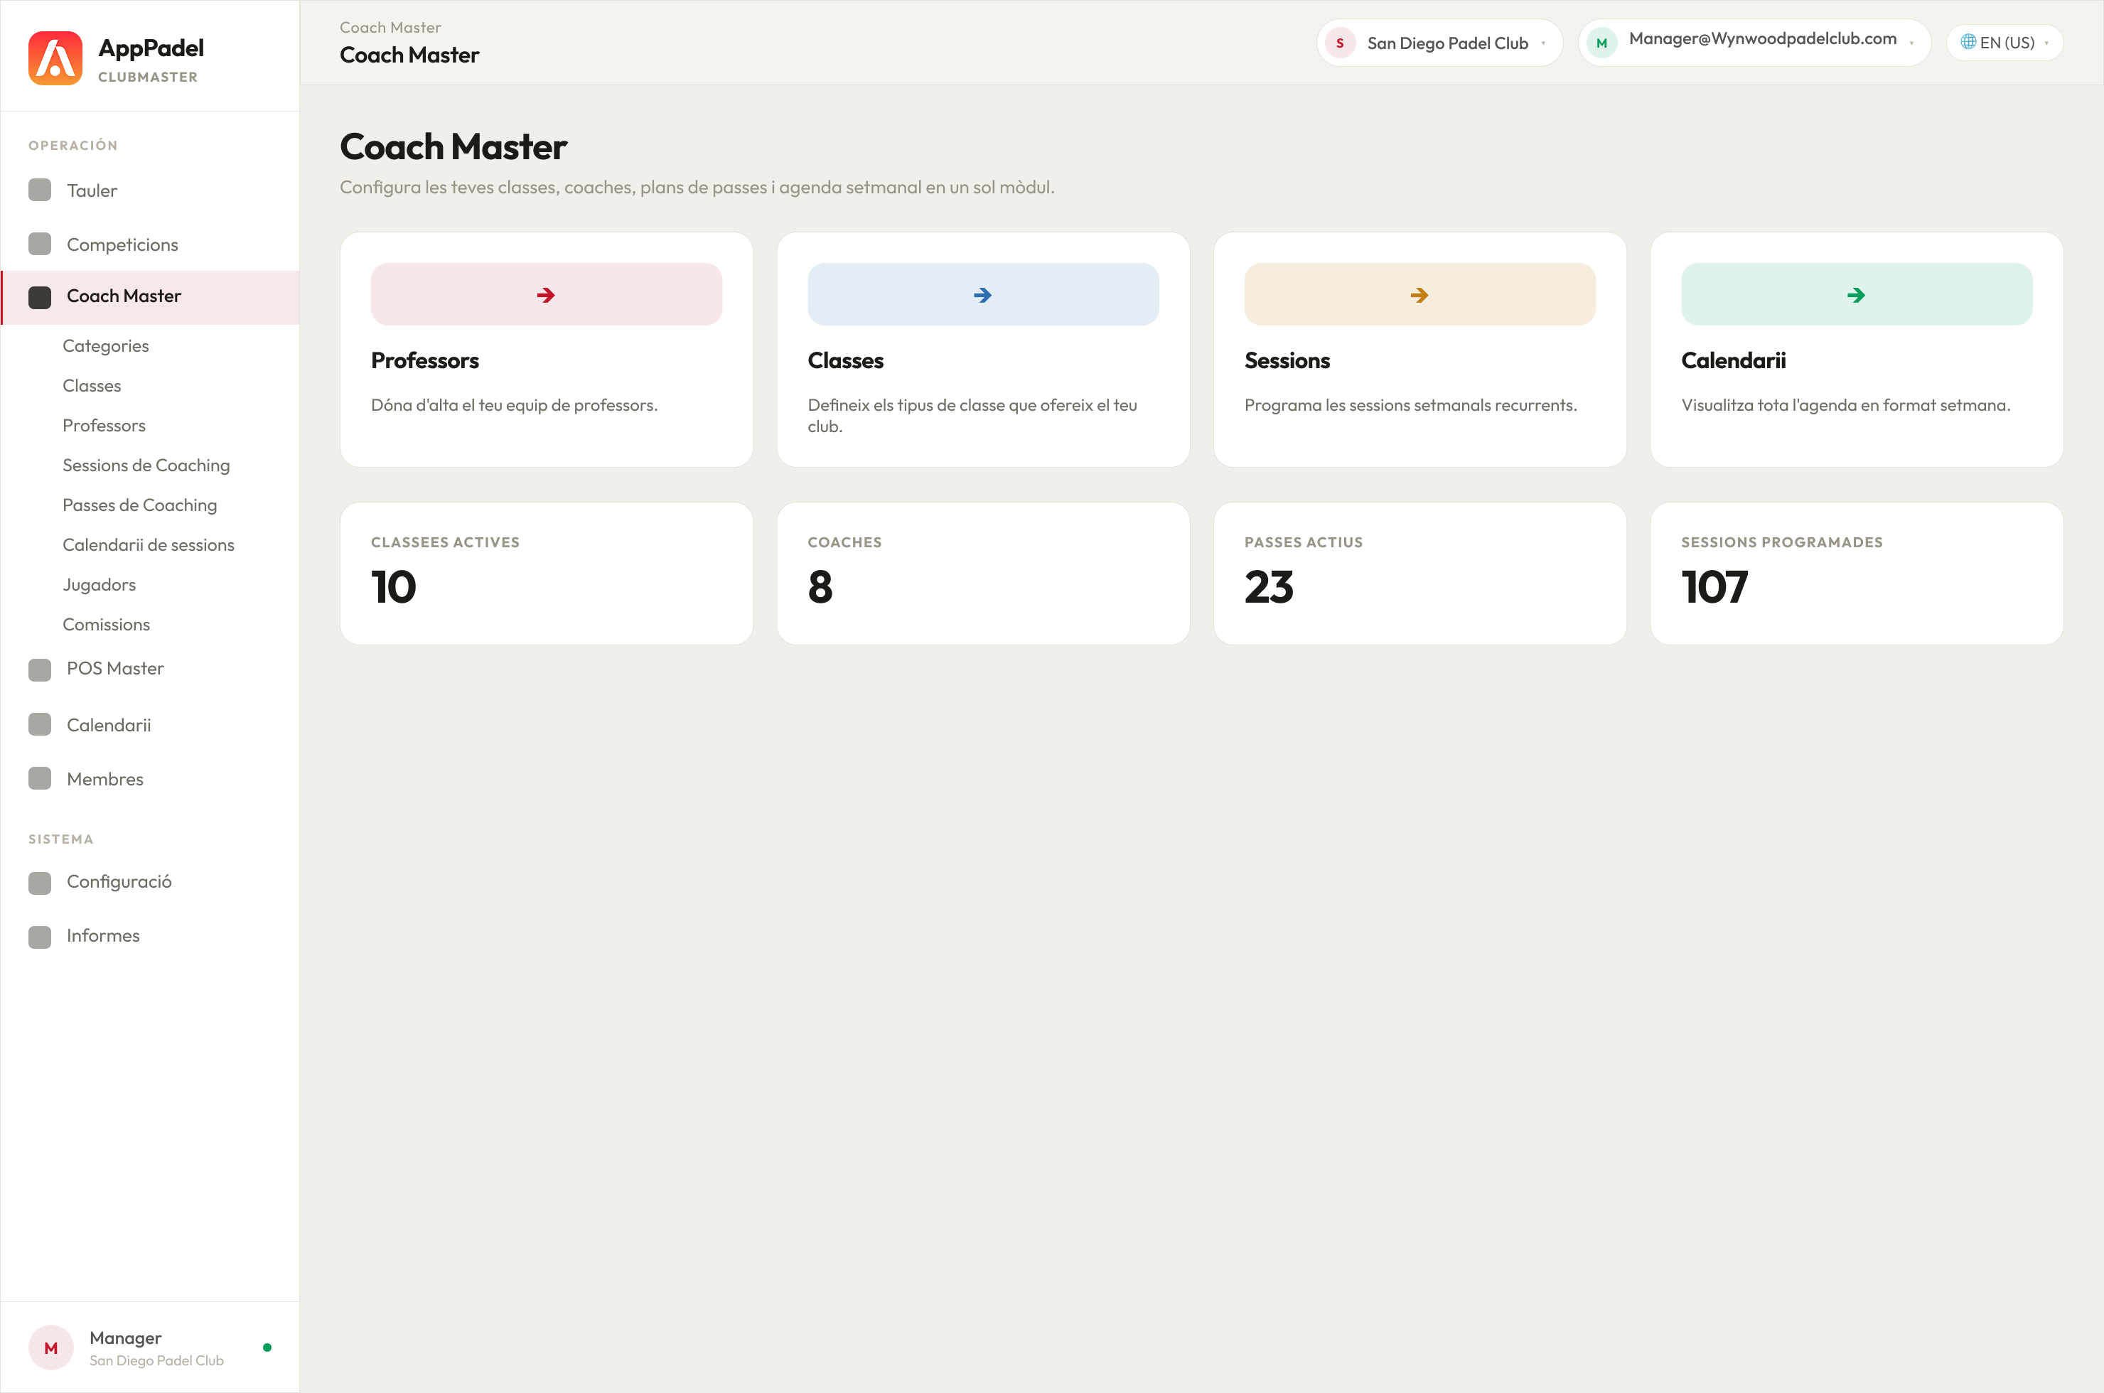Viewport: 2104px width, 1393px height.
Task: Click the Coach Master sidebar icon
Action: click(40, 297)
